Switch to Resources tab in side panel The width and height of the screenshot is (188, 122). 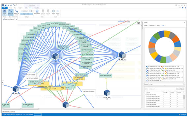point(152,26)
